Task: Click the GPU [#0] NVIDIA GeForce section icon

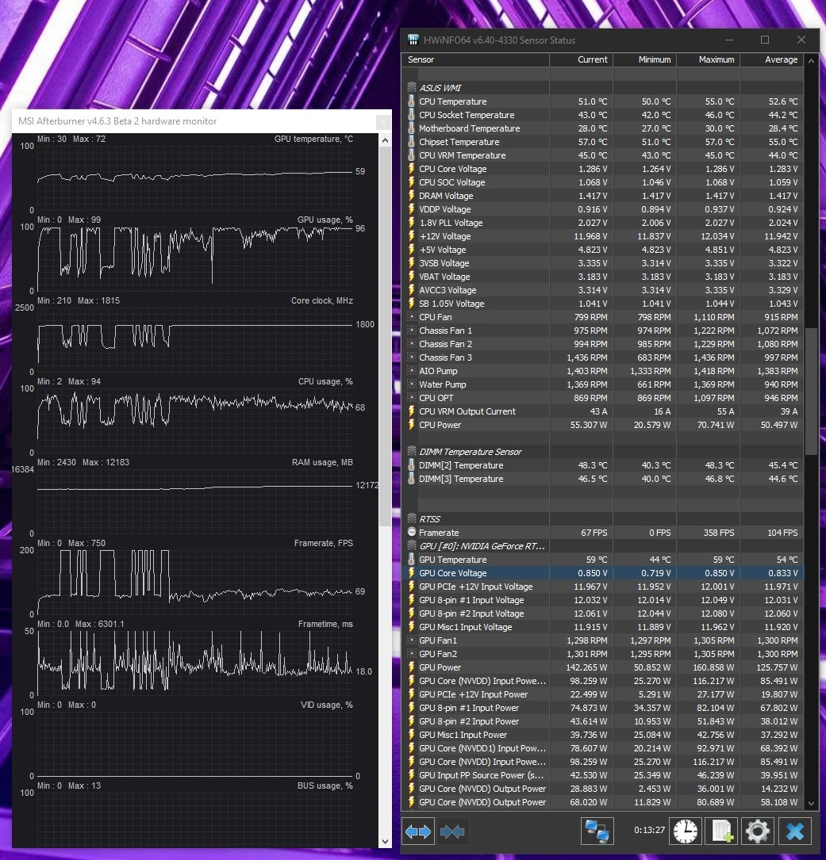Action: pos(411,546)
